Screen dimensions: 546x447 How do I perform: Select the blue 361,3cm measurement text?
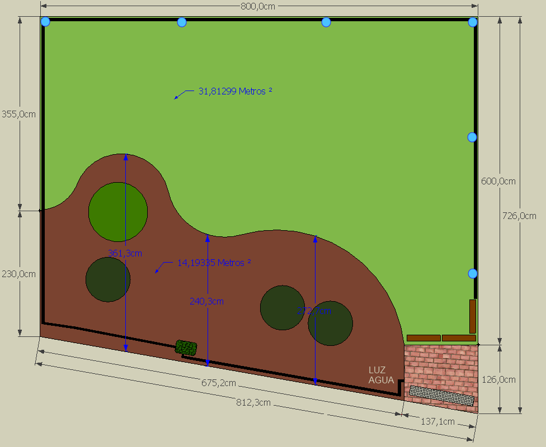click(125, 253)
